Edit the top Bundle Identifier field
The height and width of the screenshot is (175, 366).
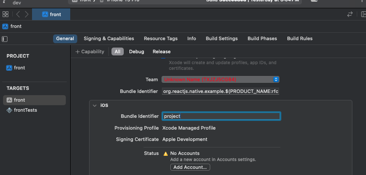[x=220, y=92]
